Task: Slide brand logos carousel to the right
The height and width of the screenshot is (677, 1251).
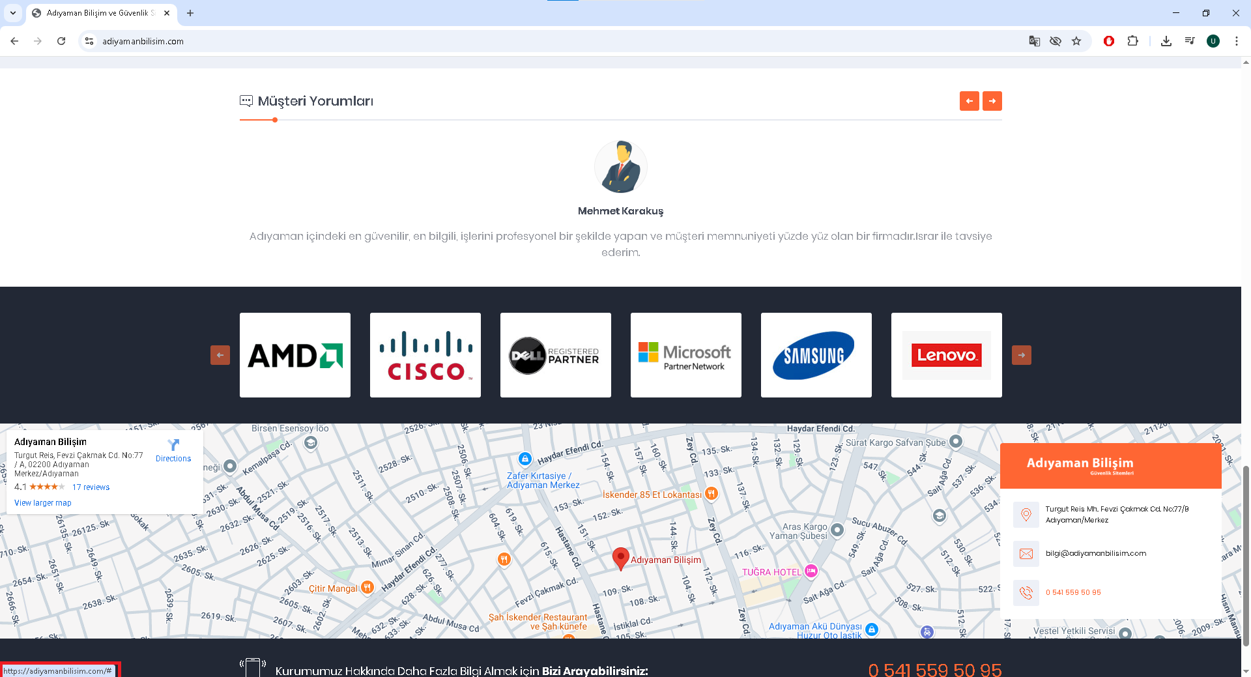Action: point(1022,355)
